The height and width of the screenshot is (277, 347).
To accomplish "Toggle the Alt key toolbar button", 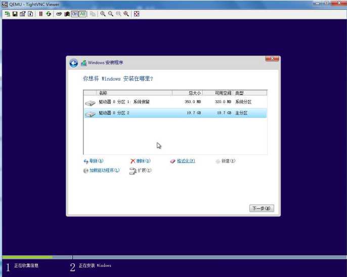I will [82, 14].
